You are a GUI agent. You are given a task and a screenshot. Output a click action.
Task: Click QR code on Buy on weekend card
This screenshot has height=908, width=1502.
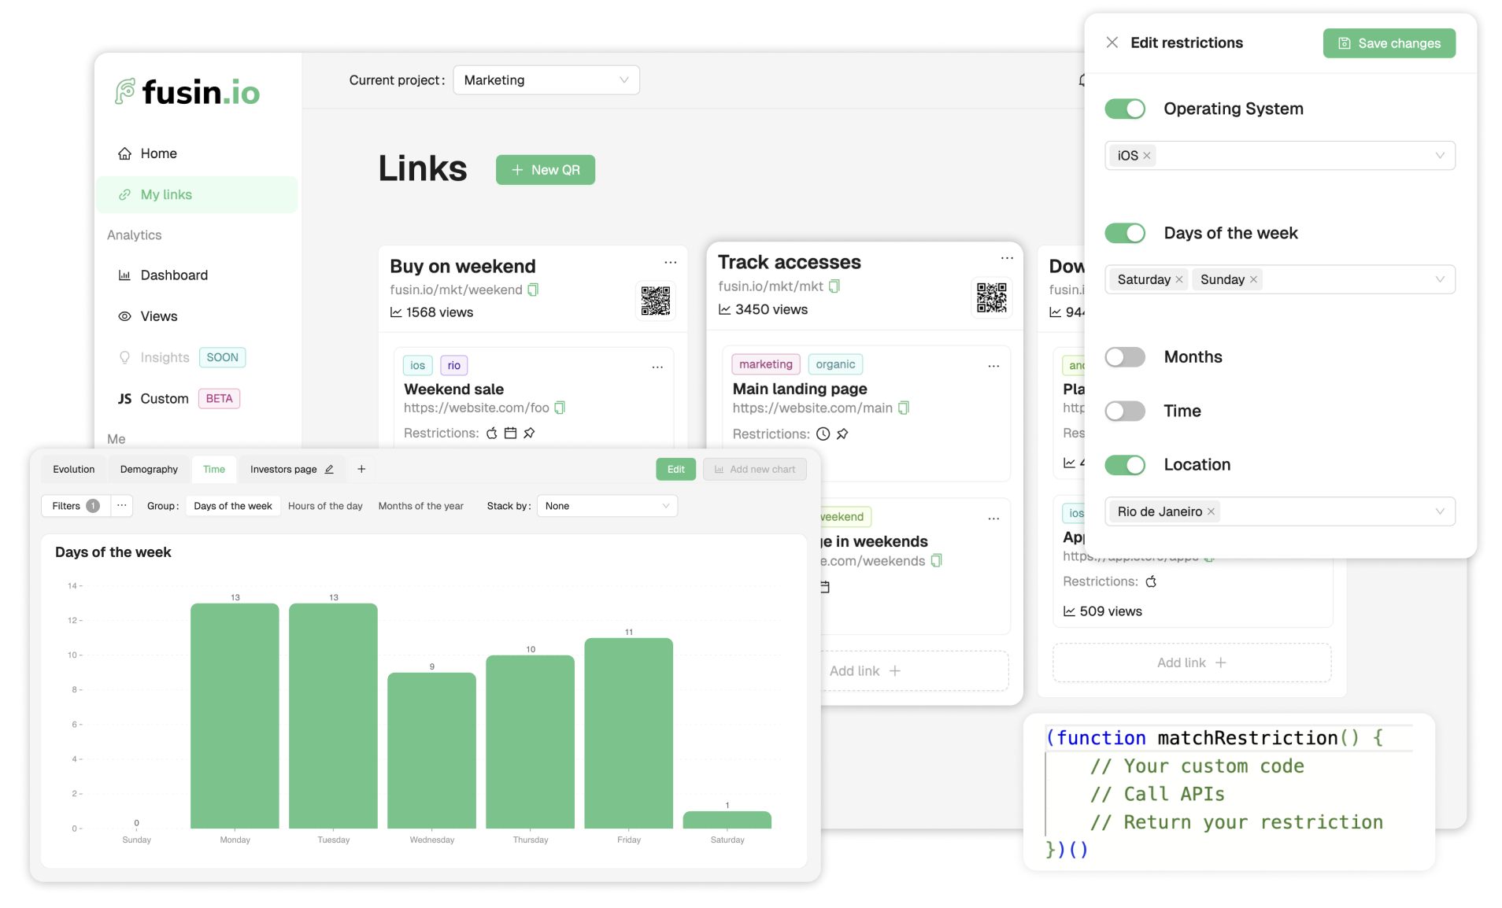point(655,301)
